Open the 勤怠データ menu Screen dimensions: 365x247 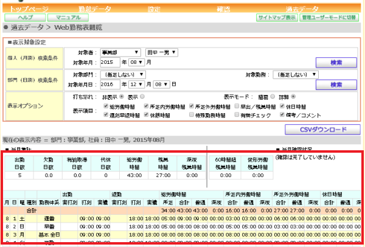pos(94,9)
